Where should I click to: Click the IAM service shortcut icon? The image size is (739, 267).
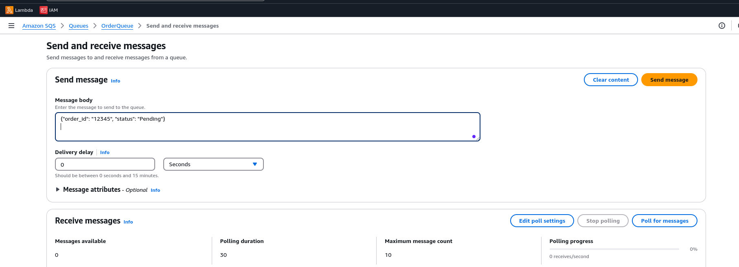tap(43, 10)
